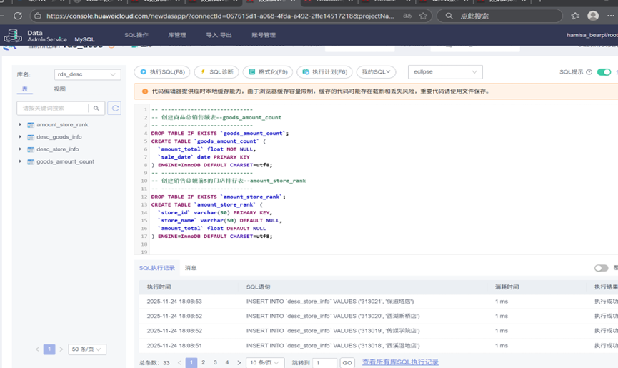Open SQL诊断

pyautogui.click(x=216, y=72)
